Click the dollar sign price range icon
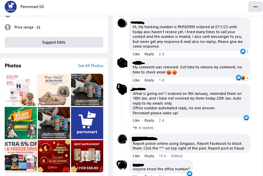 click(8, 27)
